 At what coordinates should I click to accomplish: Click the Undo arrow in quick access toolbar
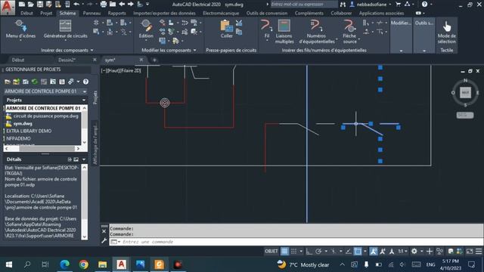pos(76,5)
